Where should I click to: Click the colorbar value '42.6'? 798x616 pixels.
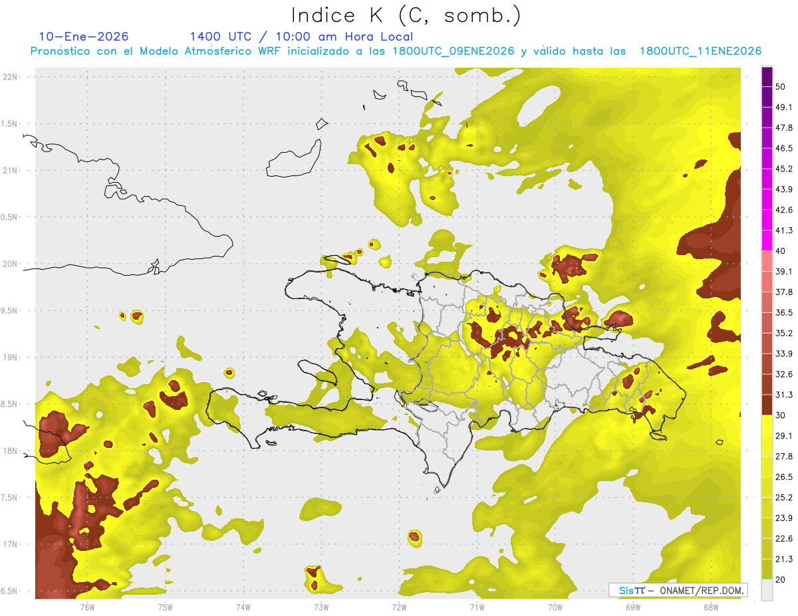784,210
